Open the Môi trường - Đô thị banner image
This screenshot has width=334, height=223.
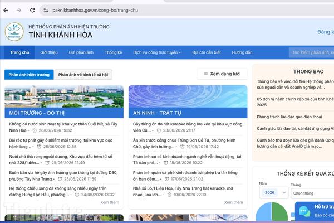coord(64,96)
